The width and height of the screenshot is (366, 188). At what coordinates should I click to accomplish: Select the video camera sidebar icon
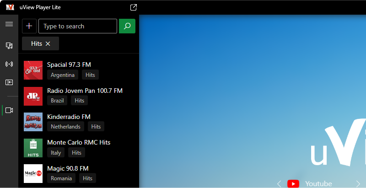(9, 110)
